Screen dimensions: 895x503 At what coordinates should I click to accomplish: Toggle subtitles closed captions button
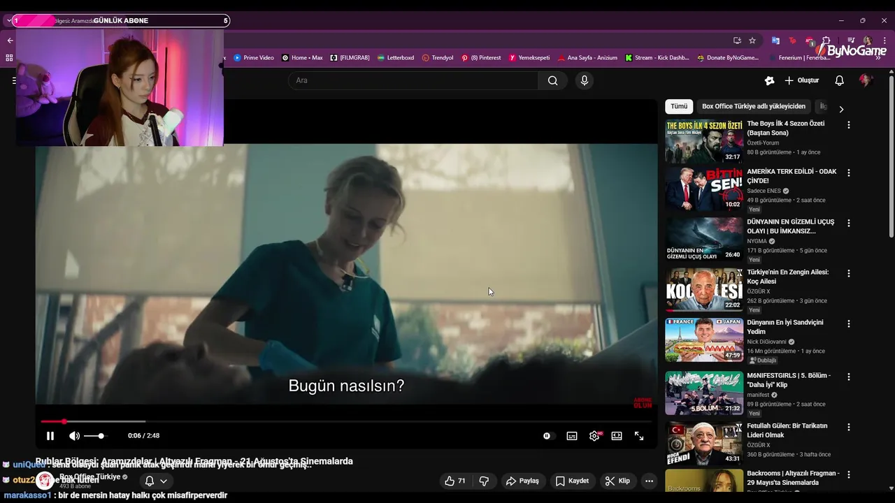click(x=572, y=436)
